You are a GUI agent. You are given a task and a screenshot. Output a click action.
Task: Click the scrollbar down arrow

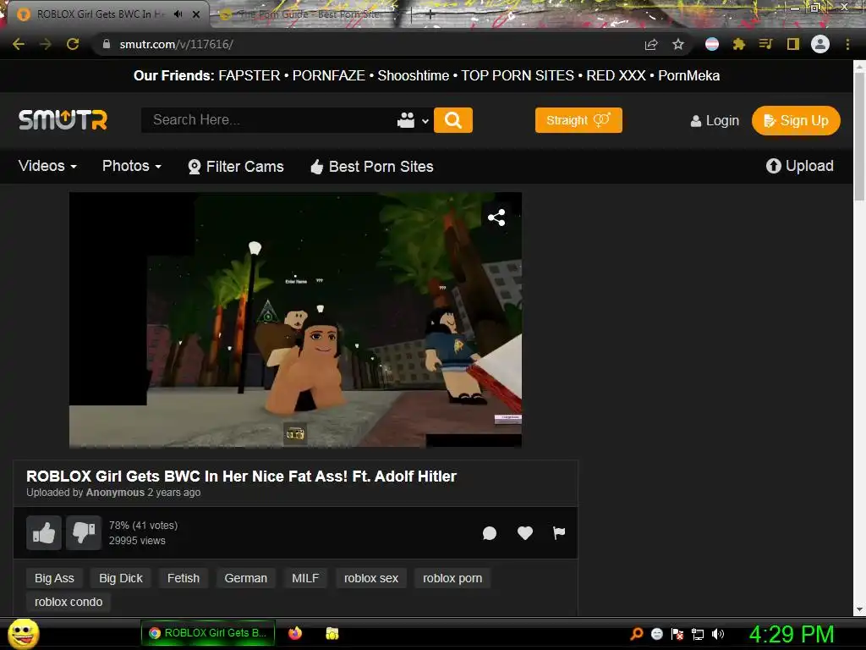(x=859, y=609)
